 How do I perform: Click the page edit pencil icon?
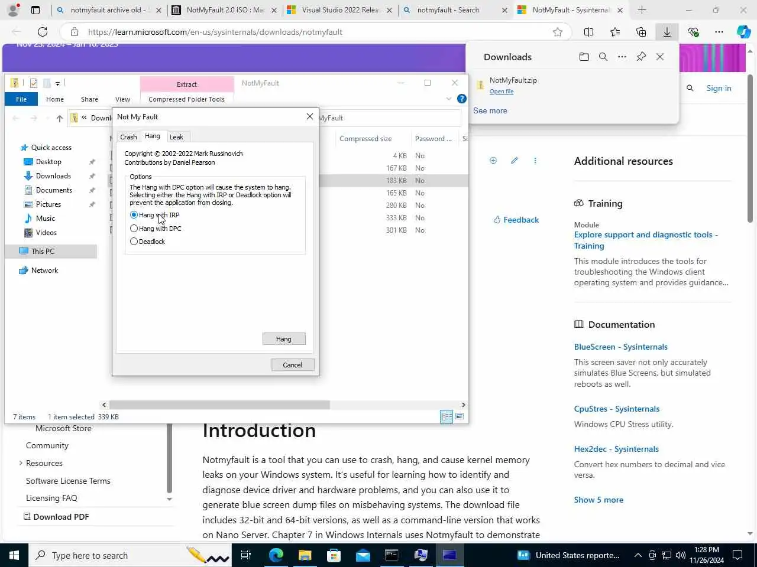515,161
